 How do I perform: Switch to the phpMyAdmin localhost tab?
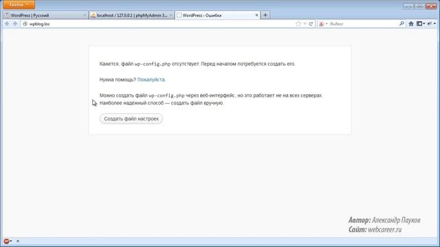coord(131,15)
